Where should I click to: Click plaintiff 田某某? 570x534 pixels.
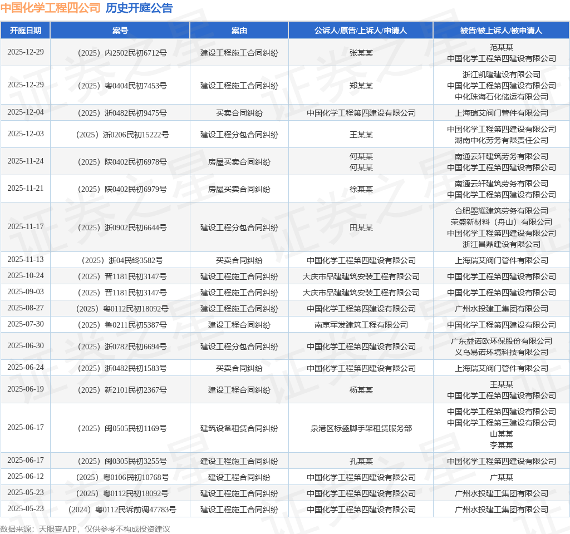pos(361,228)
